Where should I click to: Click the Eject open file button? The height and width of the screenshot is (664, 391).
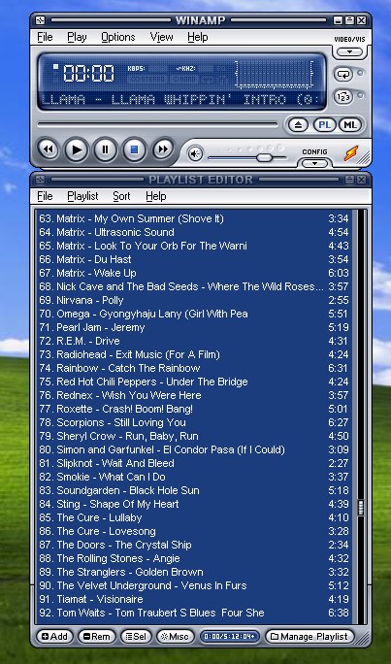298,125
